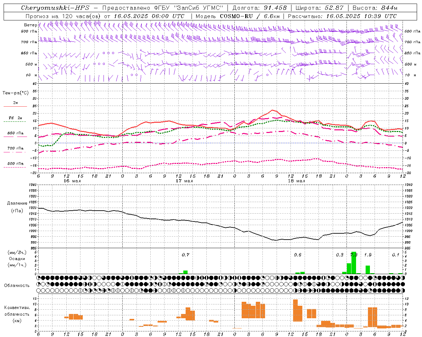
Task: Click the 850 гПа legend line in temperature legend
Action: click(15, 137)
